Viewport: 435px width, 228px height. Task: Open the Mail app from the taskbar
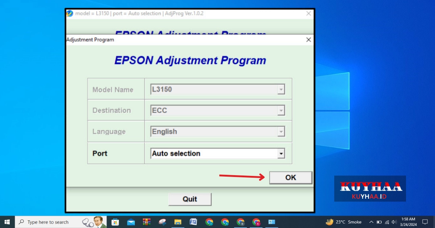point(131,222)
